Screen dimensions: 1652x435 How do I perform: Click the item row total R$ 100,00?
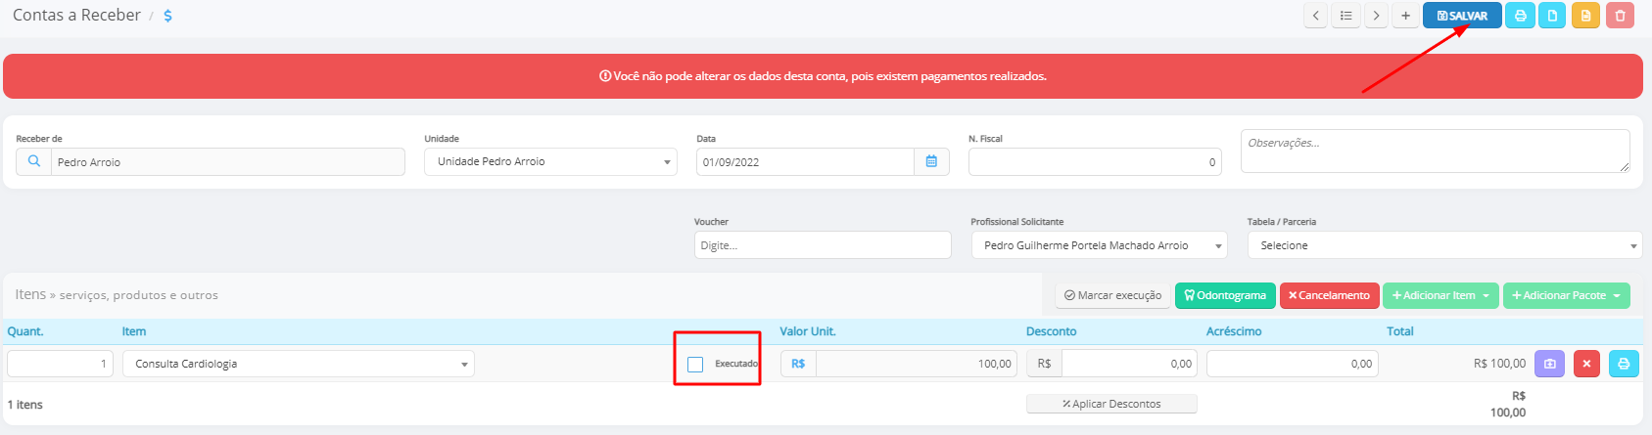tap(1499, 364)
